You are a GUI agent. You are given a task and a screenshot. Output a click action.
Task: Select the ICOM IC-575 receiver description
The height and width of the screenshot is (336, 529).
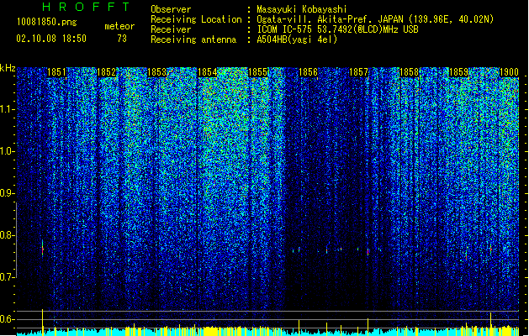[x=337, y=29]
